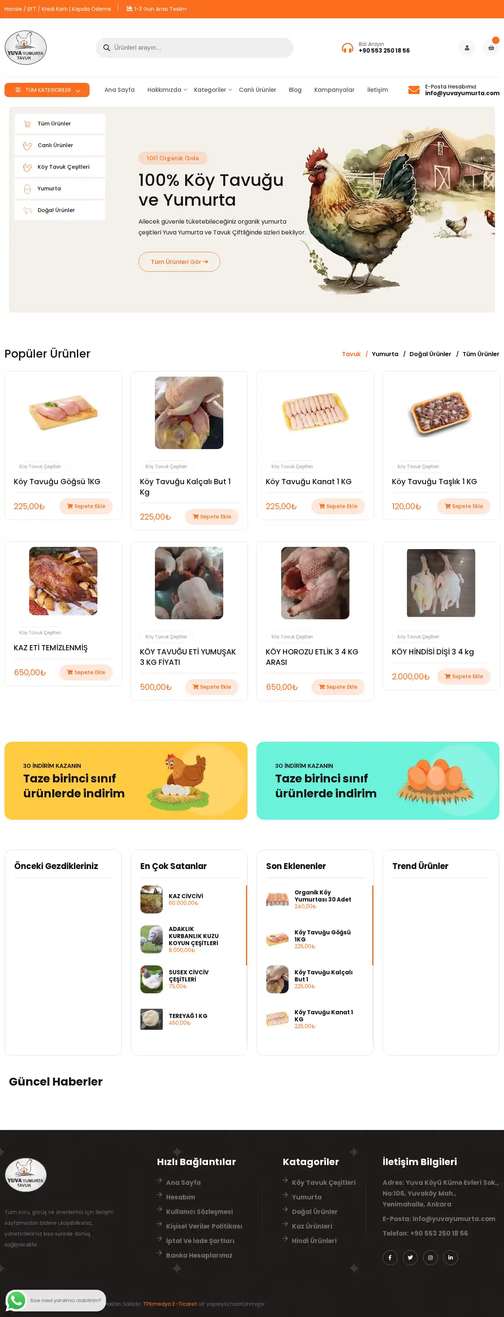The image size is (504, 1317).
Task: Open the WhatsApp chat bubble icon
Action: (x=16, y=1300)
